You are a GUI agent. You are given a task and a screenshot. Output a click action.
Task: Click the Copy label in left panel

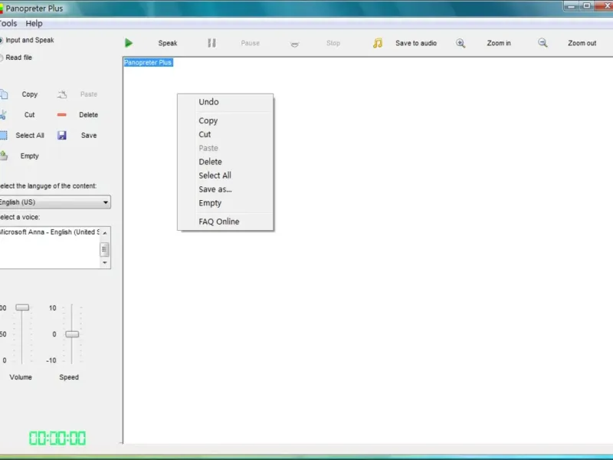pyautogui.click(x=30, y=94)
